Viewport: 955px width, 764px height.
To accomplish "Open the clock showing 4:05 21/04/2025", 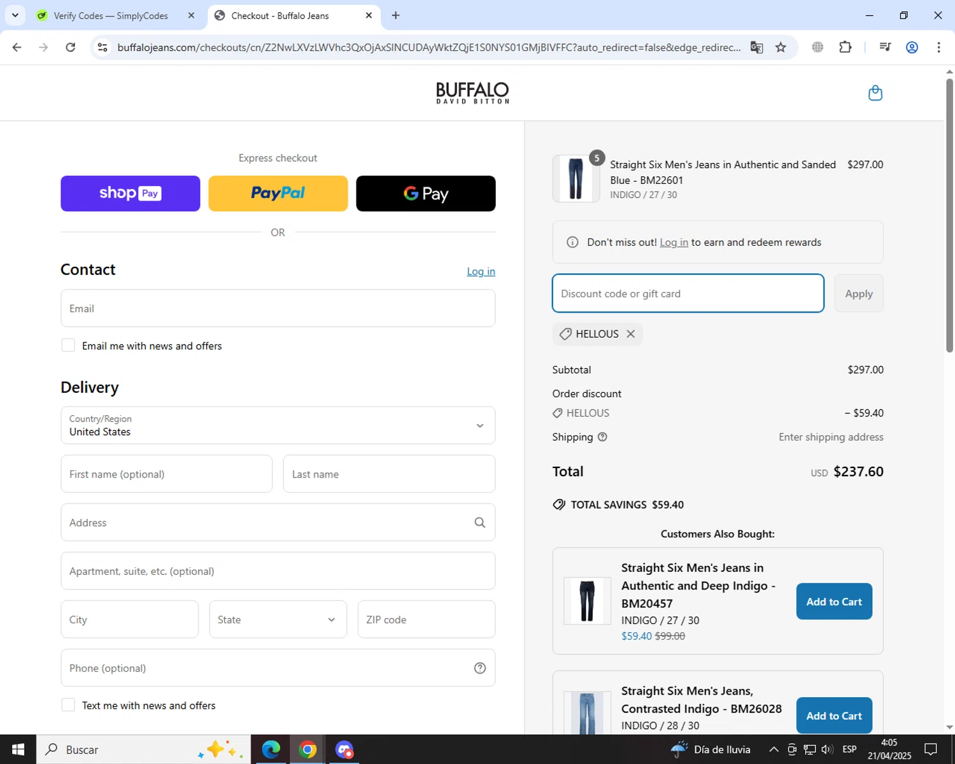I will pyautogui.click(x=889, y=749).
